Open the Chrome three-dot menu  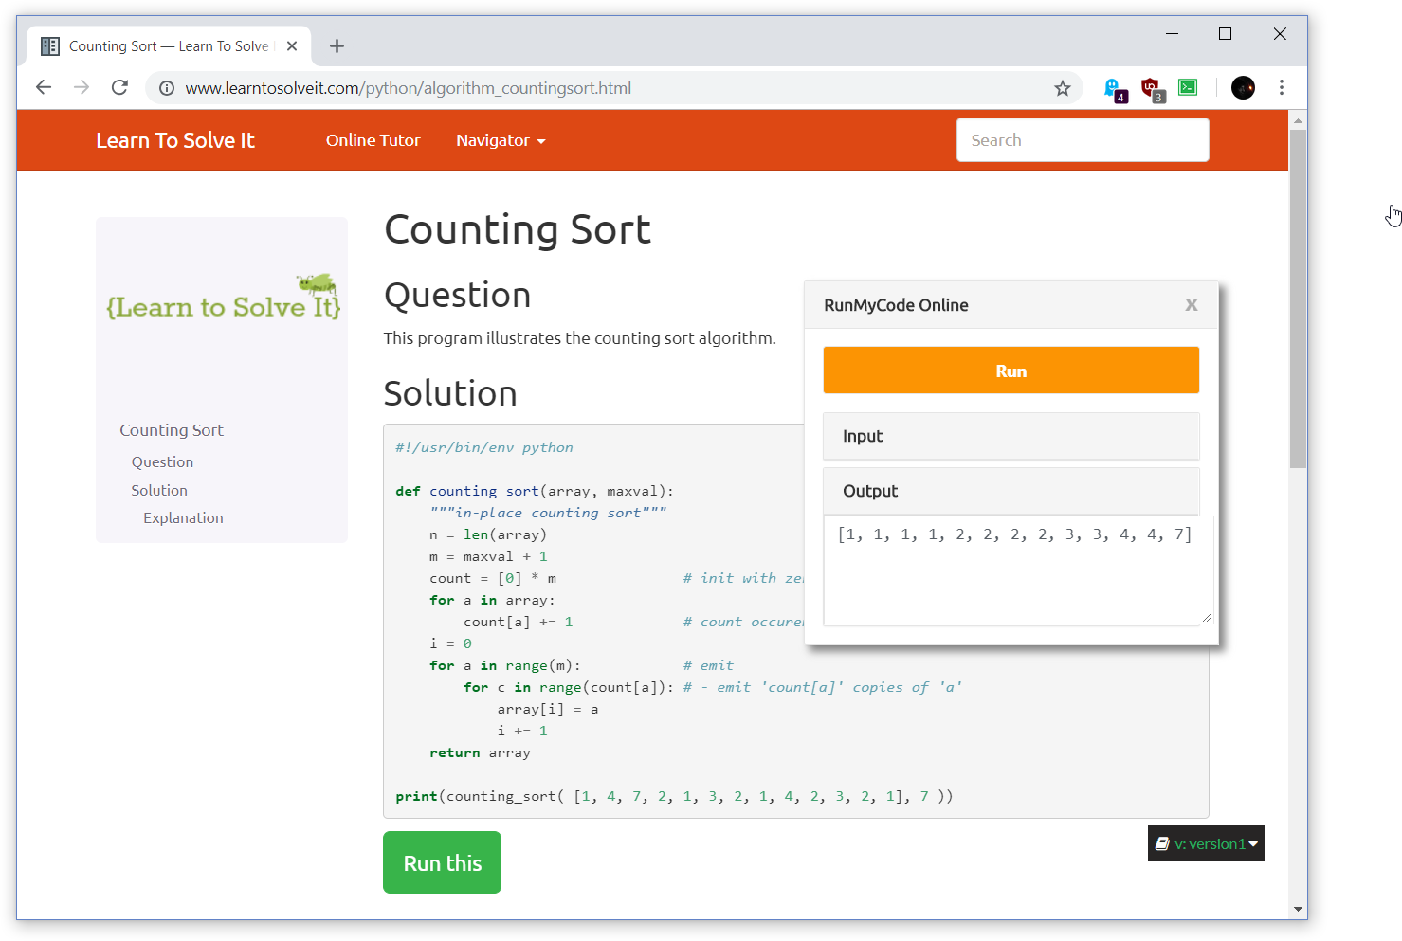pos(1282,87)
